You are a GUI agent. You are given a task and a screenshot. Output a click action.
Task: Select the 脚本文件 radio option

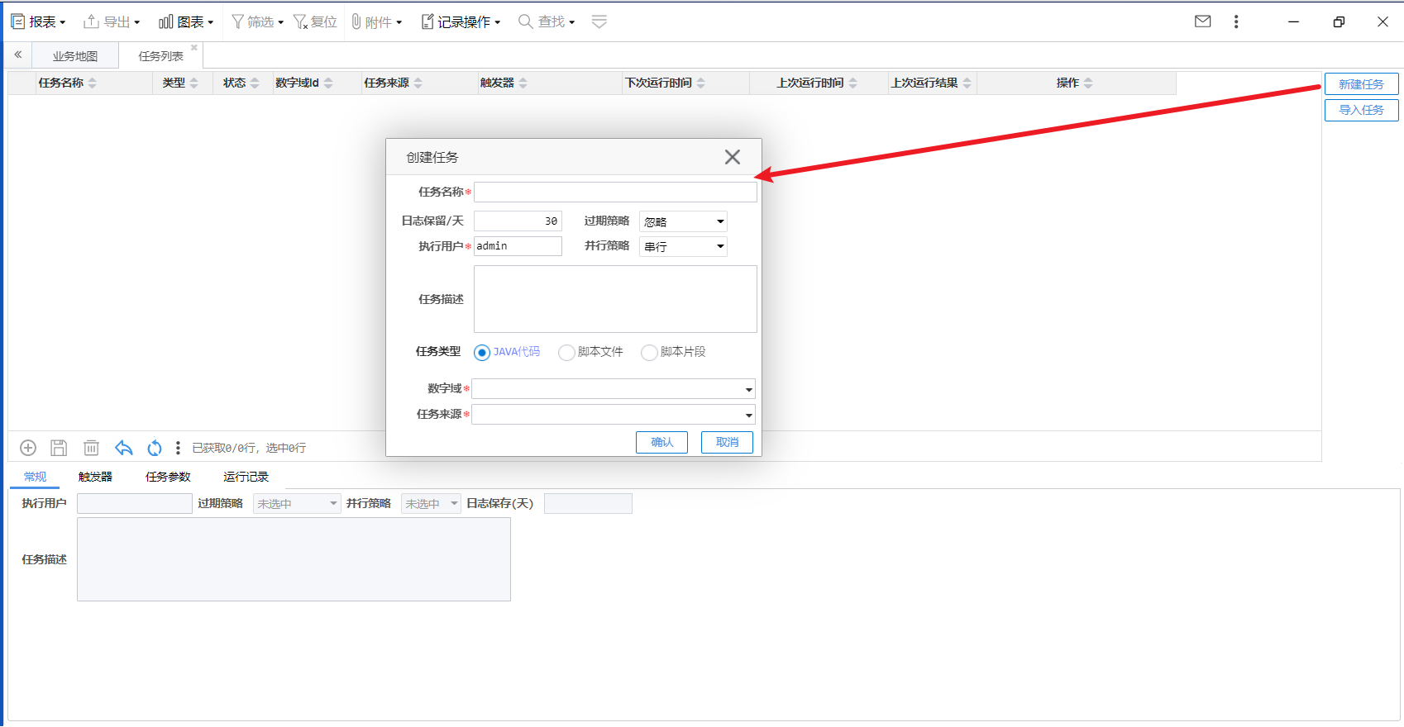click(566, 353)
